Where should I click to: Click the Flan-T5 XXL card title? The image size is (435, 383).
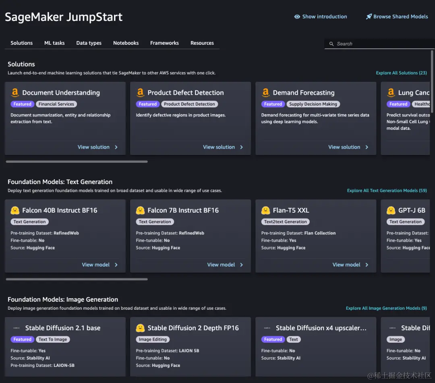[x=291, y=210]
